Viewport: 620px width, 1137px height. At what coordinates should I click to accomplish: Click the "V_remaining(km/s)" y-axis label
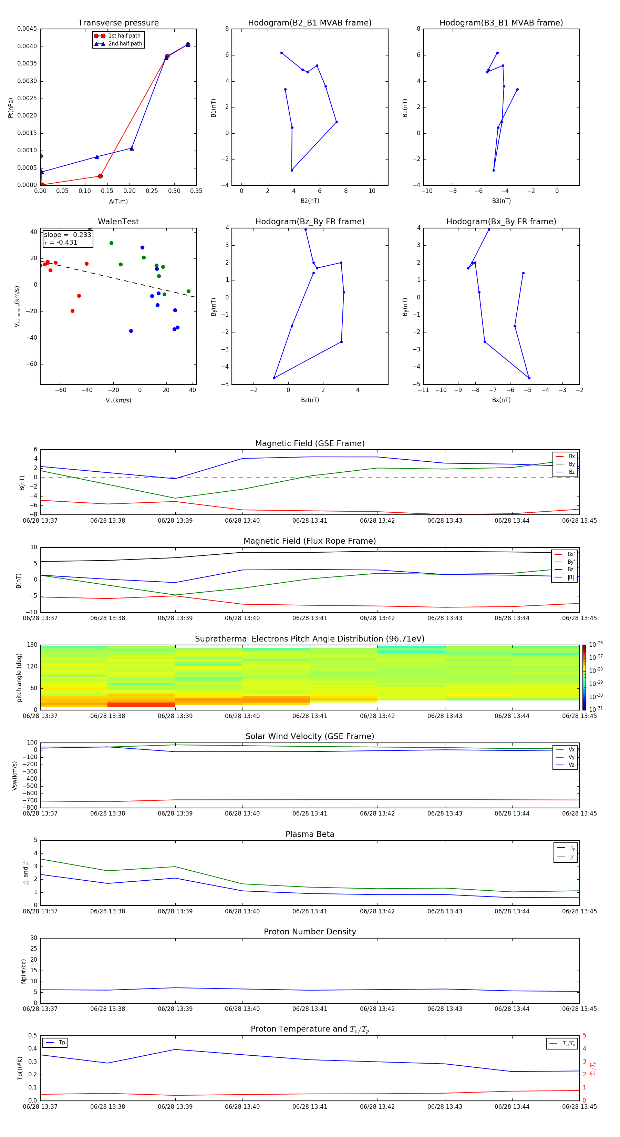17,306
